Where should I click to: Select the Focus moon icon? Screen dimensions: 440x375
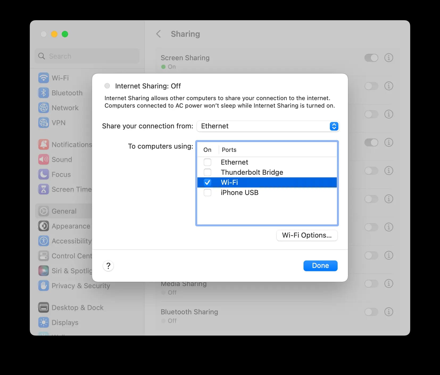(x=43, y=174)
